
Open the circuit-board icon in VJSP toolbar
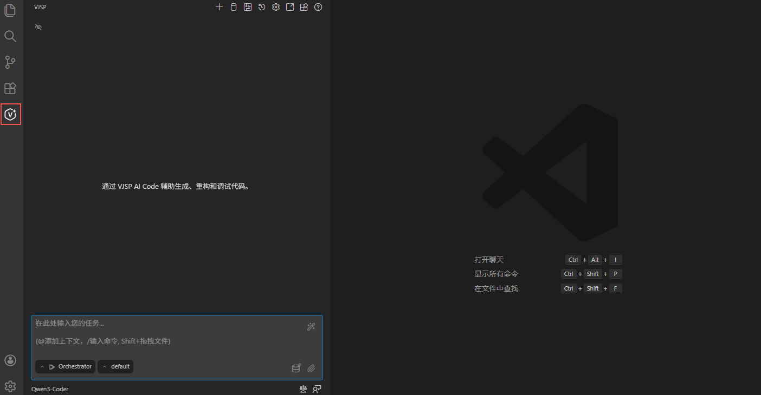coord(248,7)
